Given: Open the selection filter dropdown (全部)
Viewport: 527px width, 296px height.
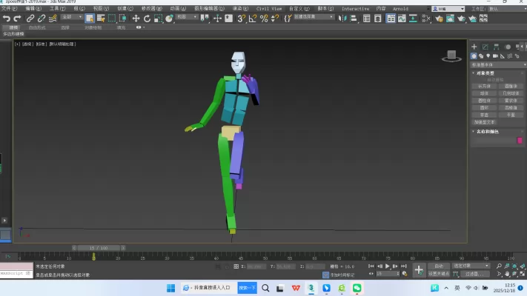Looking at the screenshot, I should [x=71, y=18].
